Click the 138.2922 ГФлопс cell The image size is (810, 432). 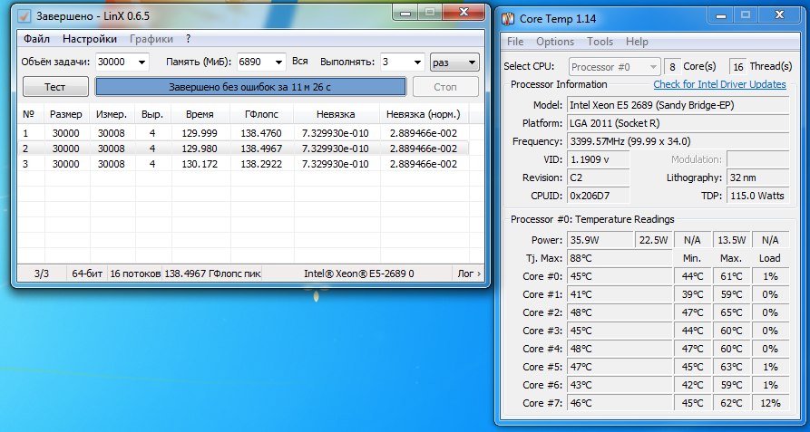tap(261, 164)
